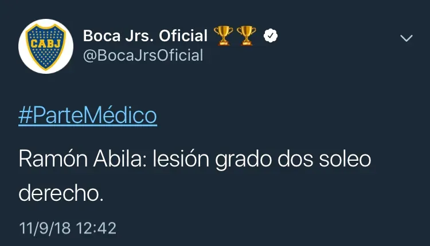This screenshot has height=246, width=430.
Task: Open the @BocaJrsOficial handle
Action: 143,55
